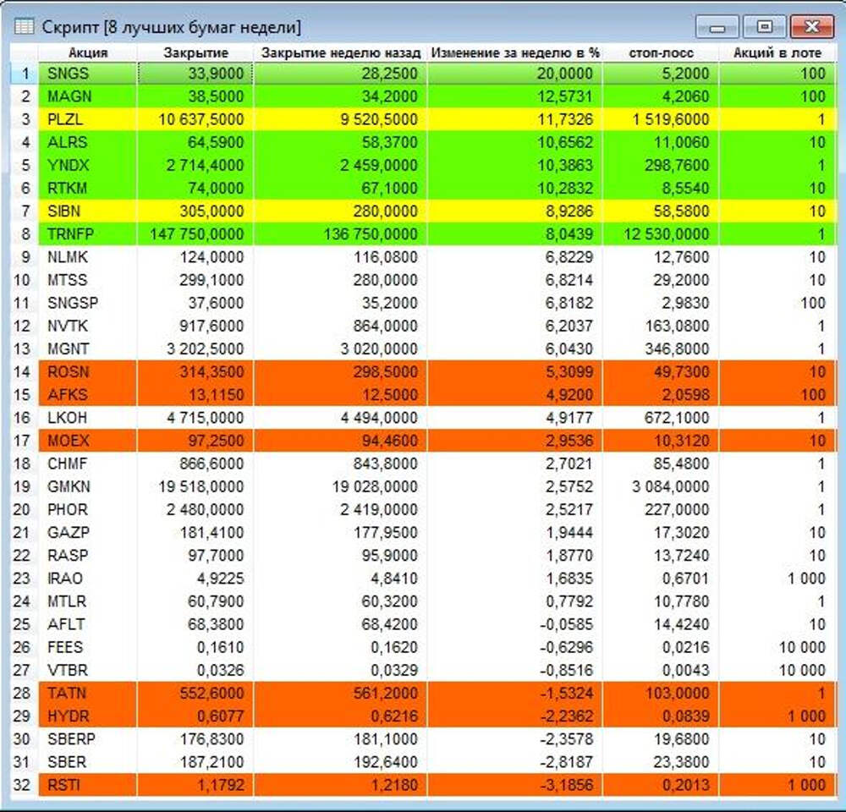Click the Закрытие column header

point(195,52)
